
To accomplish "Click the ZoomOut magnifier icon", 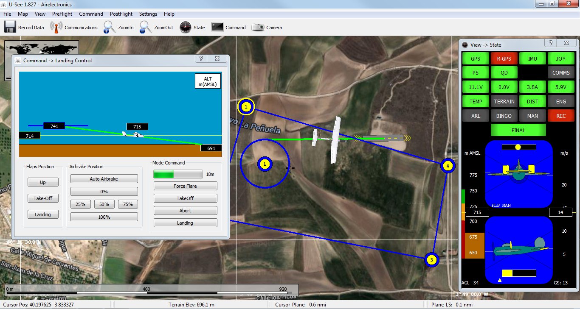I will 146,27.
